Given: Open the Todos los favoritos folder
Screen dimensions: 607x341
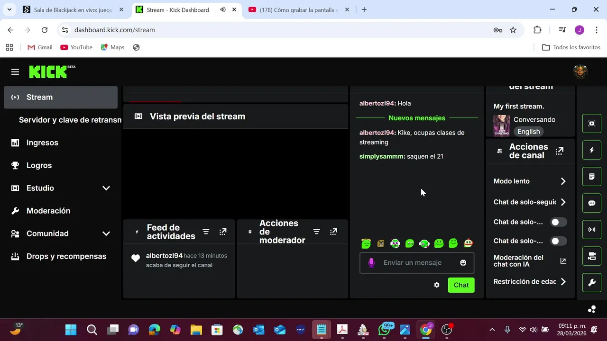Looking at the screenshot, I should (x=571, y=47).
